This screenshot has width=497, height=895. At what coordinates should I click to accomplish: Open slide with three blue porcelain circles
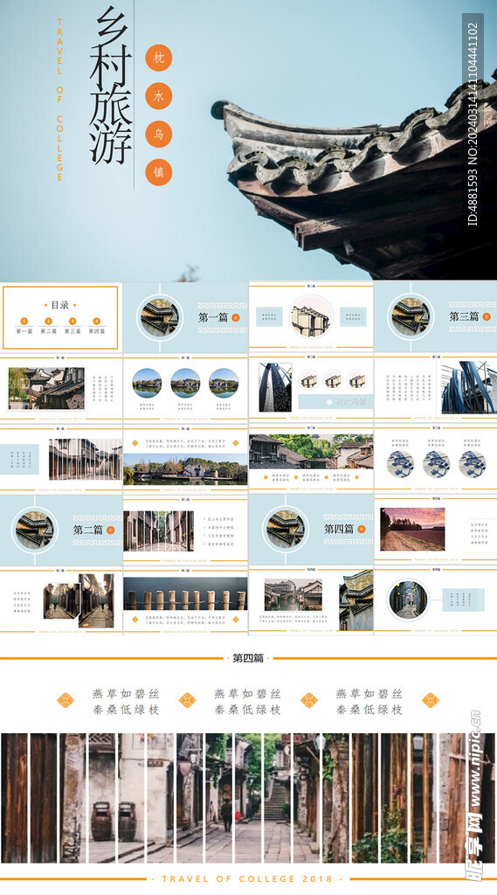pos(436,459)
